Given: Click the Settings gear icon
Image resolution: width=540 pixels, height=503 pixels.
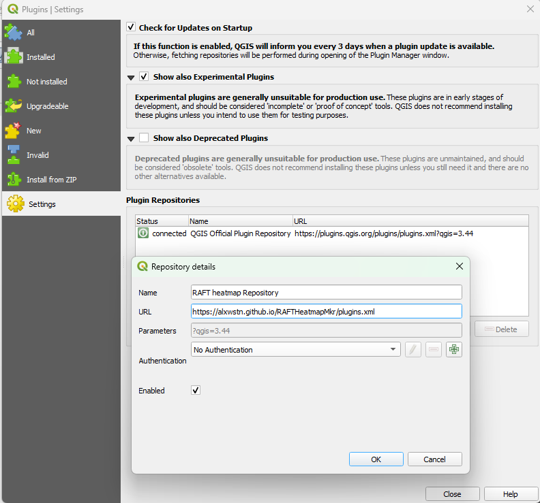Looking at the screenshot, I should click(16, 204).
